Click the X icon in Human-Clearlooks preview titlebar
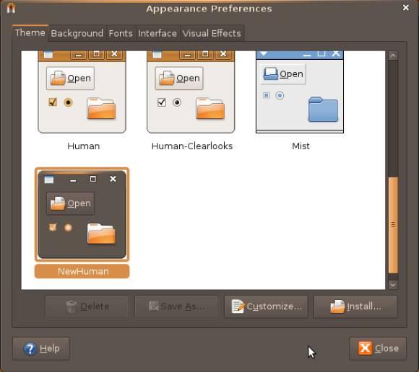This screenshot has height=372, width=419. tap(223, 54)
